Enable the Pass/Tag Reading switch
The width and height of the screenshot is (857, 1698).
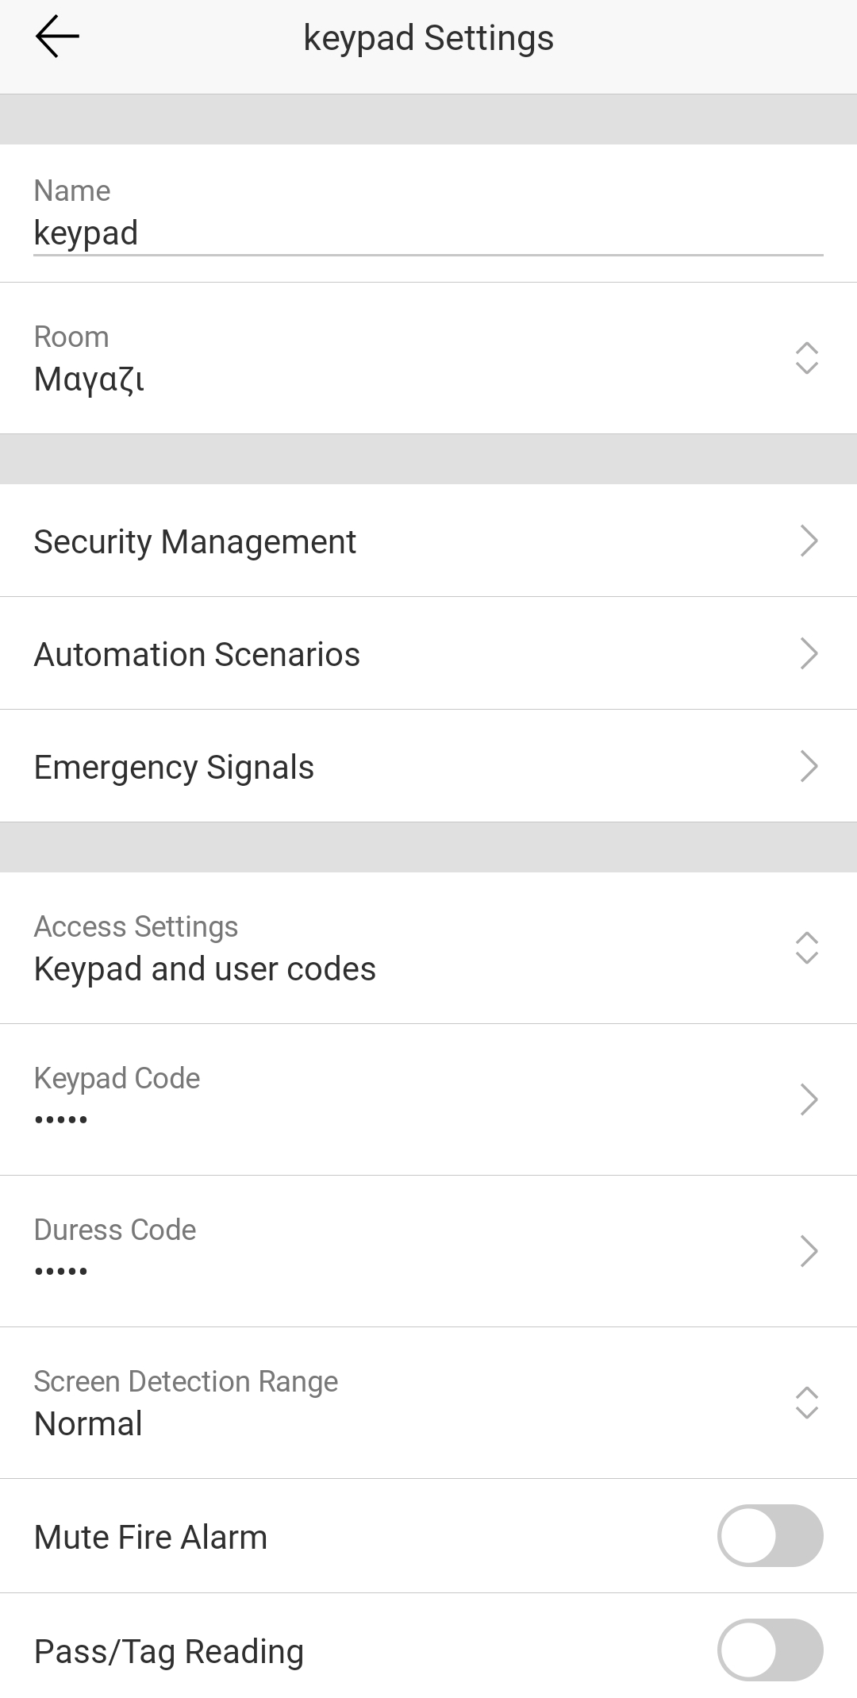click(770, 1650)
